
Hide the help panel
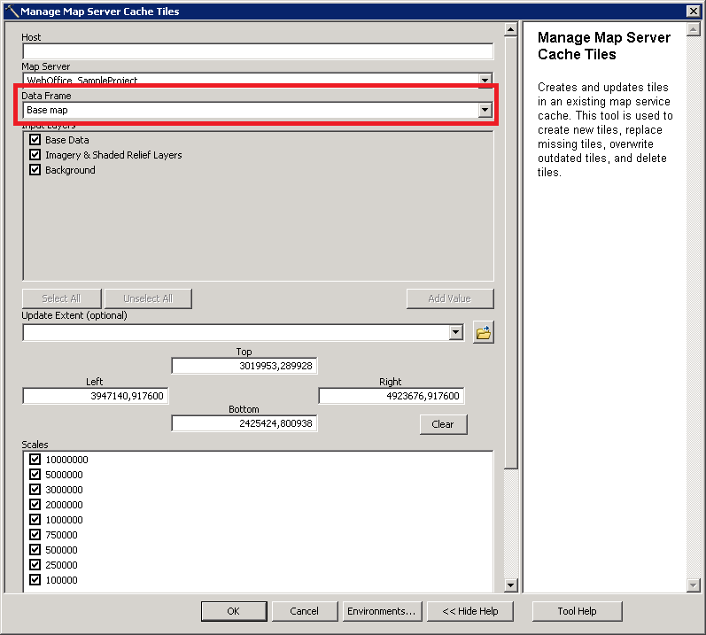coord(470,611)
